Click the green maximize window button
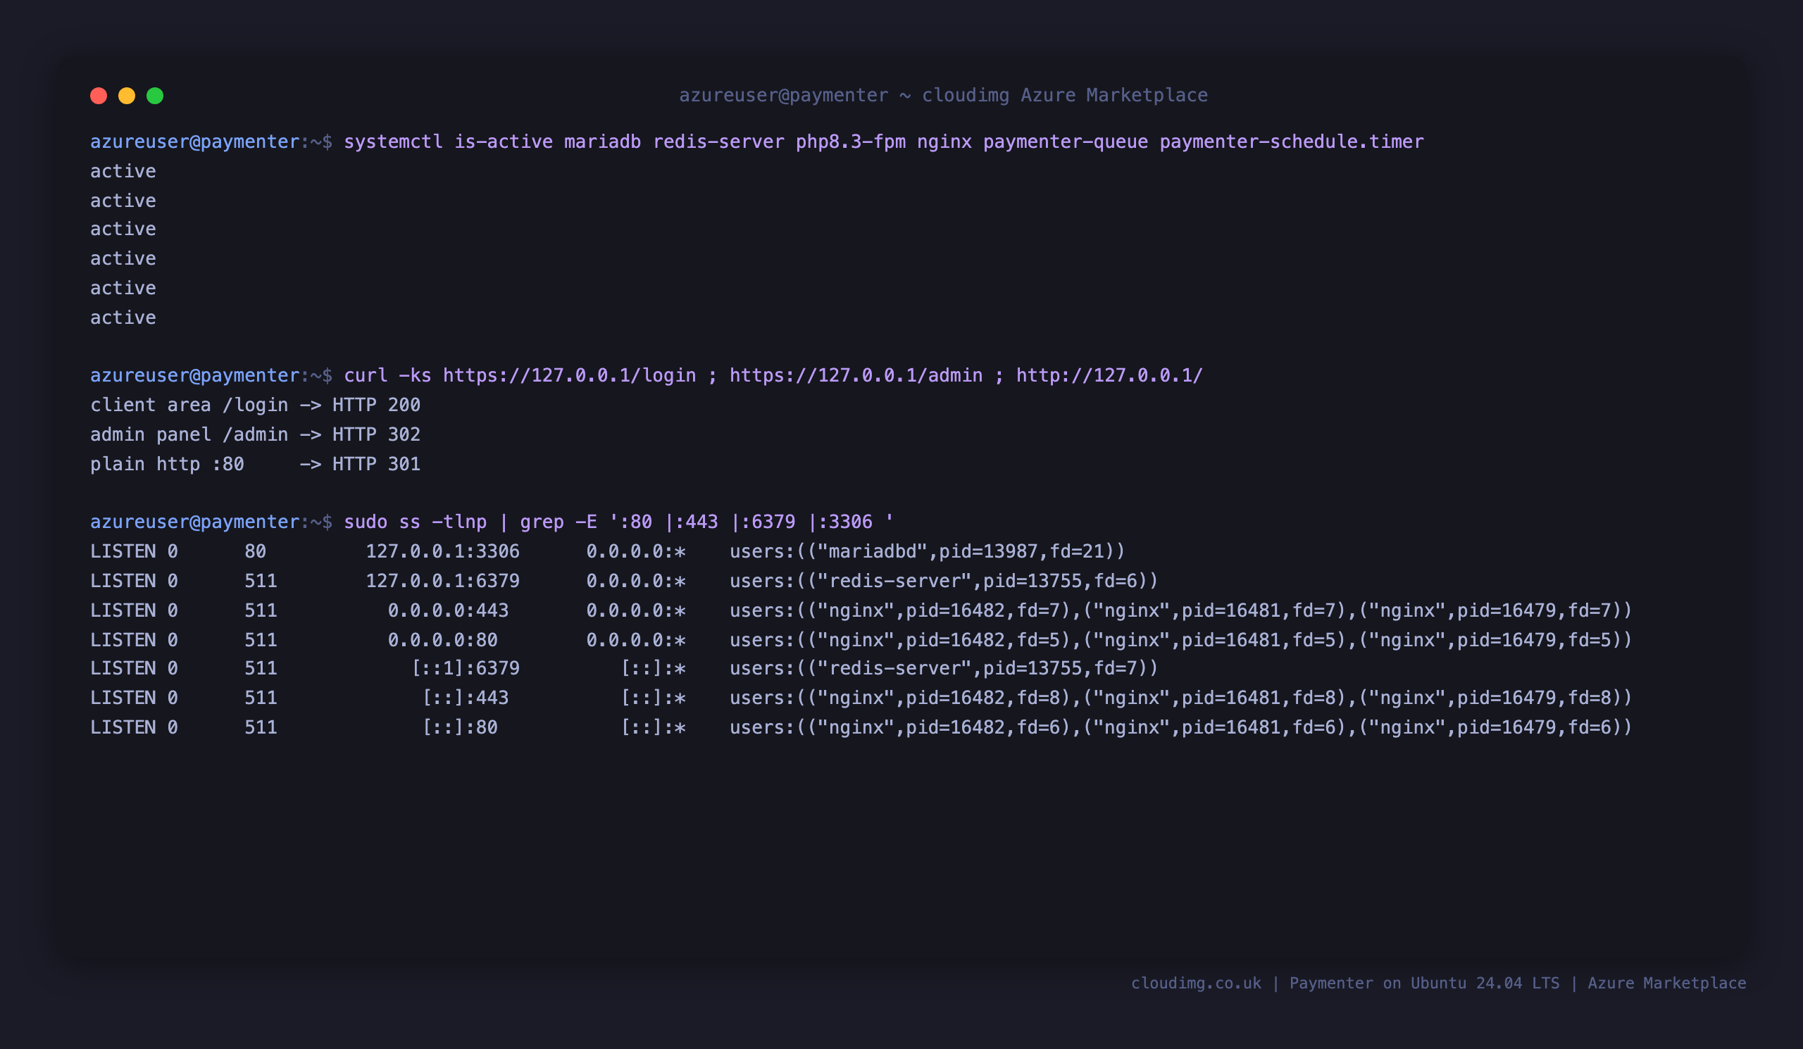Screen dimensions: 1803x1049 pyautogui.click(x=155, y=96)
